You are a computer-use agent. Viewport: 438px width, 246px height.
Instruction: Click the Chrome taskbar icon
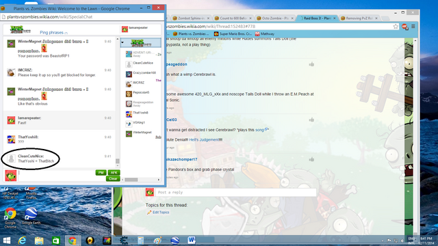point(73,241)
